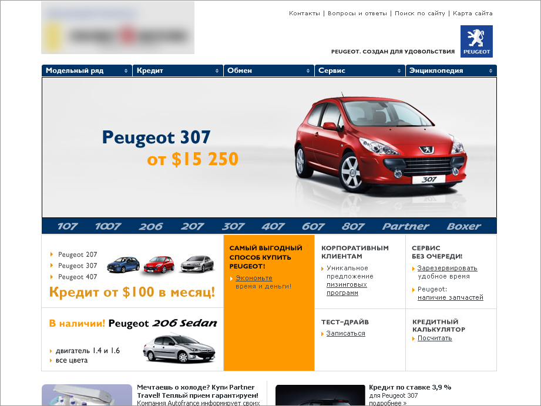Open наличие запчастей link

coord(451,297)
